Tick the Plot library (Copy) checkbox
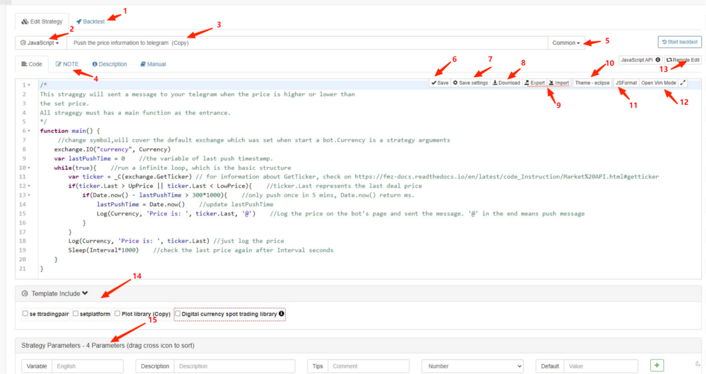Viewport: 706px width, 374px height. coord(117,314)
